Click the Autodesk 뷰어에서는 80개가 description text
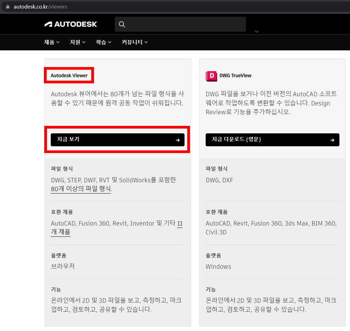350x331 pixels. [x=117, y=98]
